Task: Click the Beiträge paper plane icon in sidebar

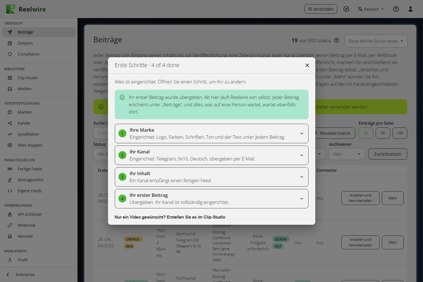Action: (10, 32)
